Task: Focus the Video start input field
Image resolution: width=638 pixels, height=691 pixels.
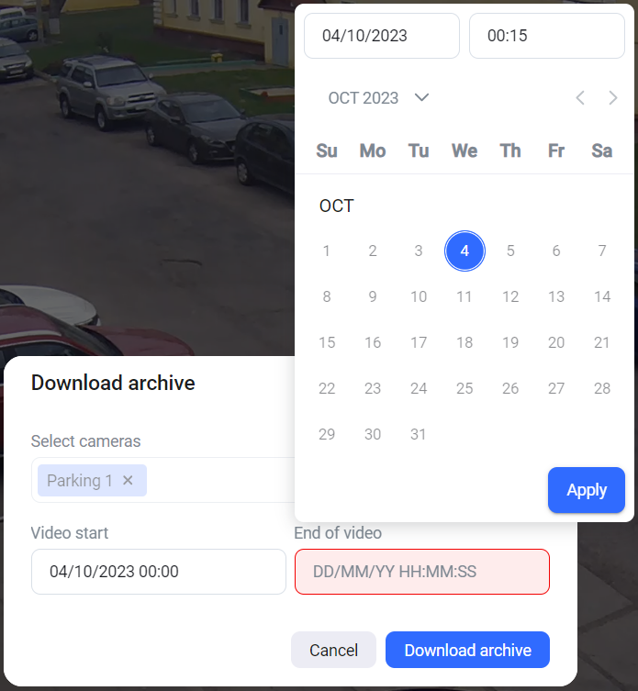Action: pyautogui.click(x=158, y=572)
